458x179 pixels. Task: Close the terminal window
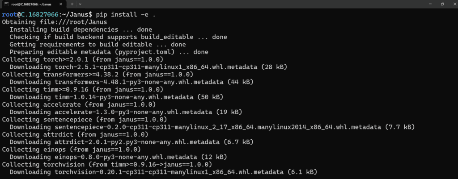coord(453,4)
